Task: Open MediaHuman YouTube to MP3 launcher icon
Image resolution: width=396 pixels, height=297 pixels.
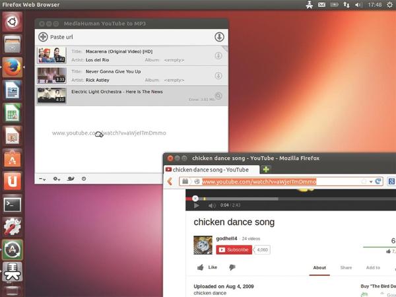Action: click(x=12, y=272)
